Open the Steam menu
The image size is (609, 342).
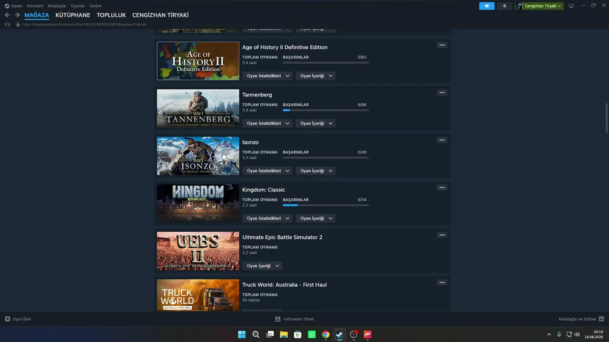(x=17, y=6)
